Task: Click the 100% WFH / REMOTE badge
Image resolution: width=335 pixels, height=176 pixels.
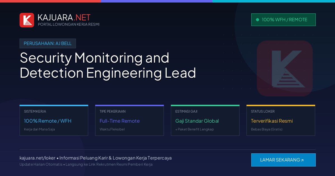Action: point(283,20)
